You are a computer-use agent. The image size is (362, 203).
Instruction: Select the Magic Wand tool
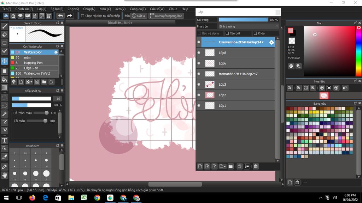(4, 114)
